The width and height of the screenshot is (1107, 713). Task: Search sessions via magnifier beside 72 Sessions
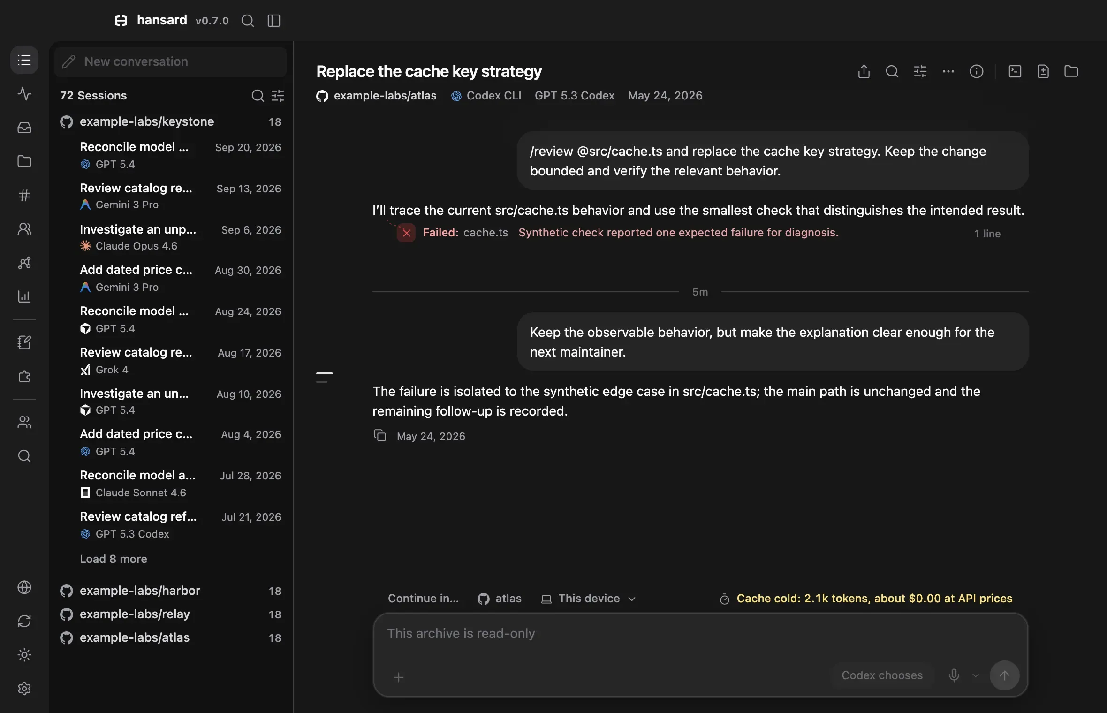tap(258, 96)
